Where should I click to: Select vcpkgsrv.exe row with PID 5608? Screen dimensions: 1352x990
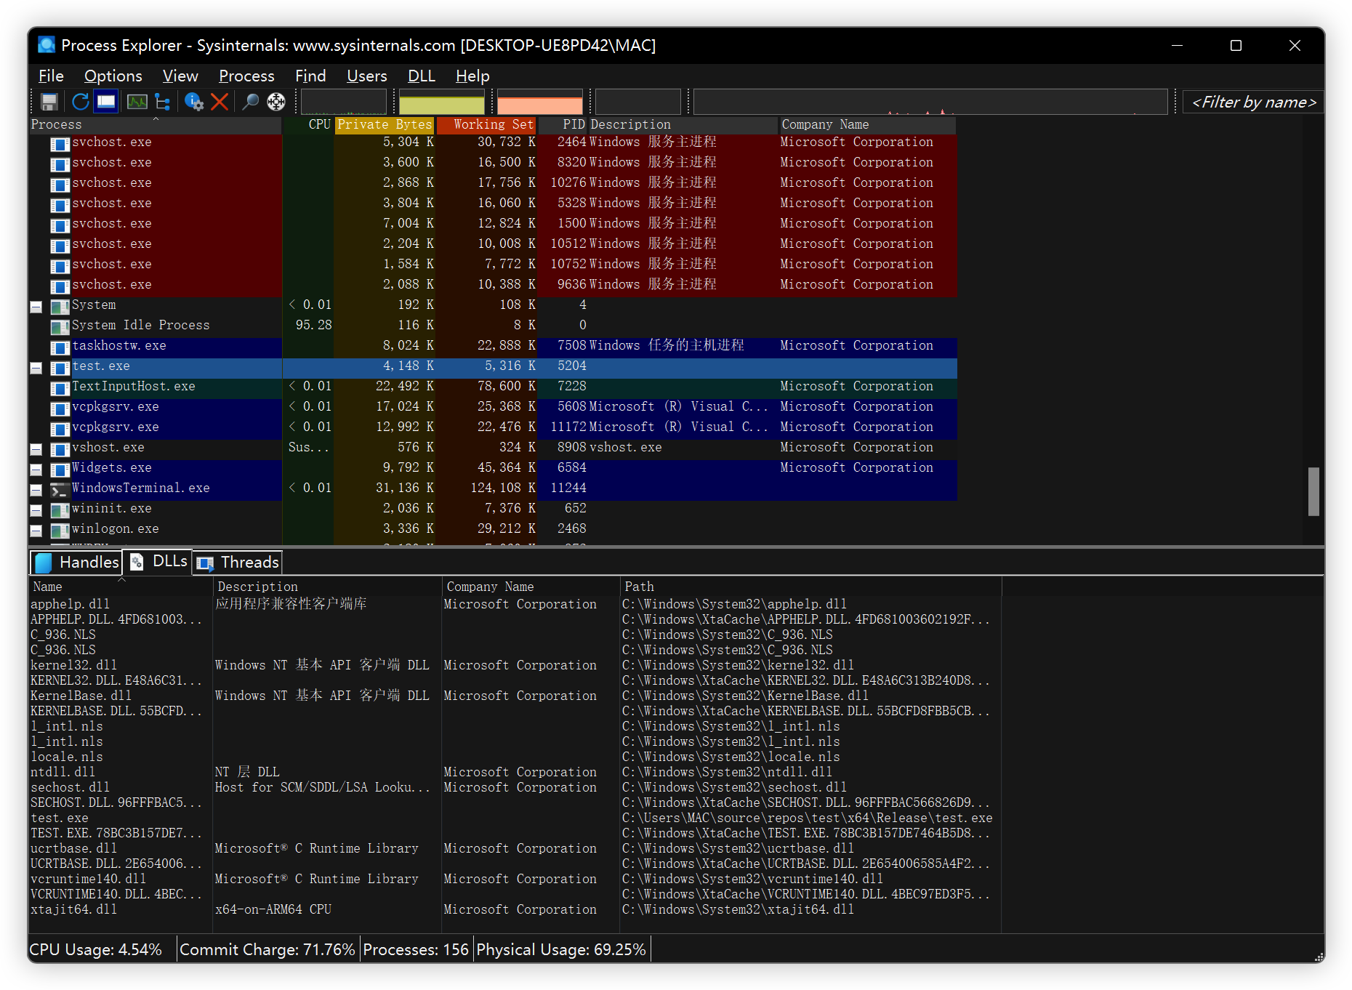tap(493, 407)
